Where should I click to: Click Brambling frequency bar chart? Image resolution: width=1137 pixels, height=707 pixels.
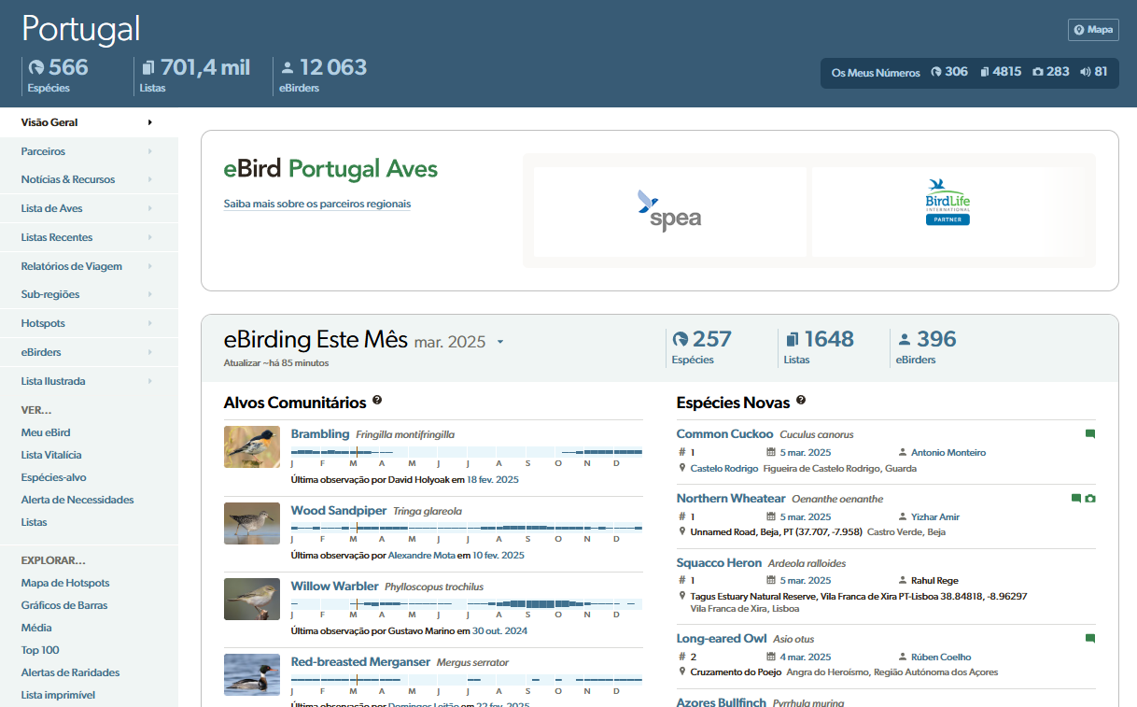coord(467,453)
